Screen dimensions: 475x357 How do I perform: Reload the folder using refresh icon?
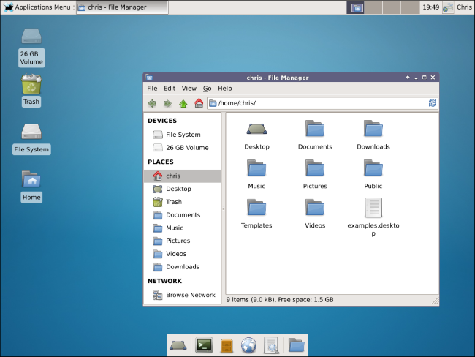pos(432,103)
